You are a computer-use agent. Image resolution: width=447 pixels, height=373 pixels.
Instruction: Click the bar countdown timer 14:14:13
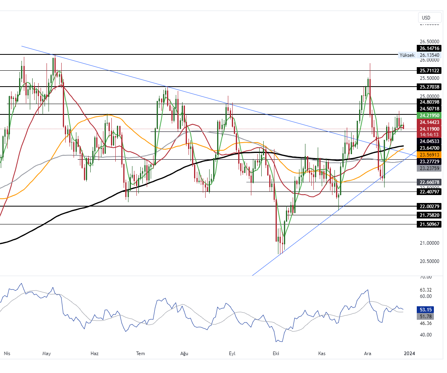click(x=429, y=135)
